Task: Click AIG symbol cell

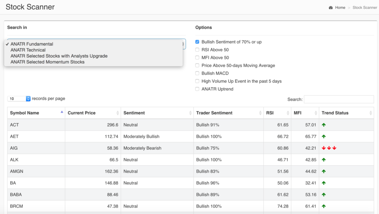Action: point(36,148)
